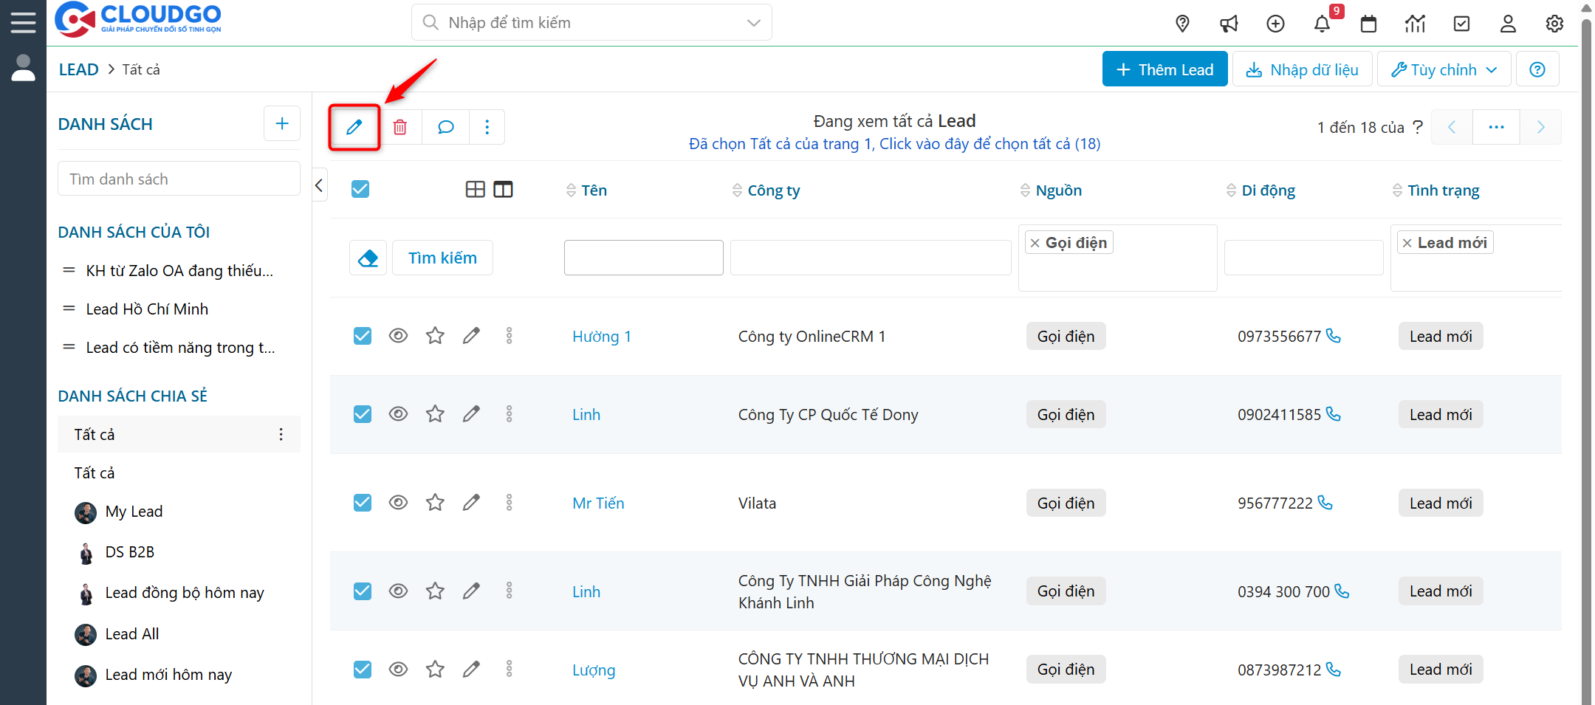Open the notifications bell icon
Viewport: 1595px width, 705px height.
(1322, 24)
